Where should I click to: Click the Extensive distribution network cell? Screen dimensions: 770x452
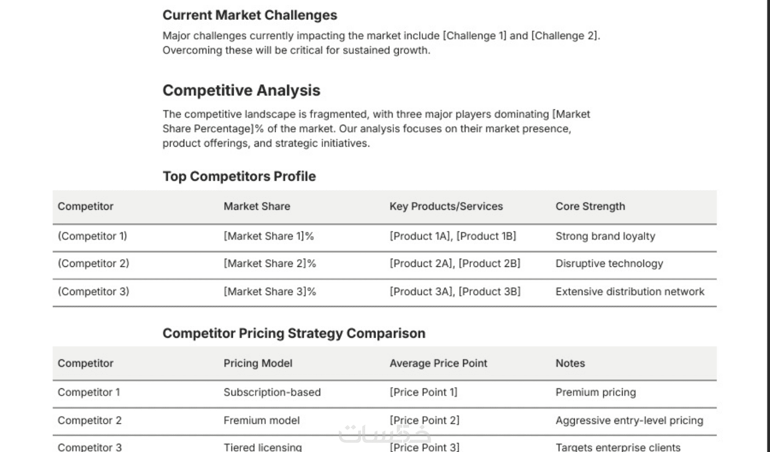(x=630, y=292)
